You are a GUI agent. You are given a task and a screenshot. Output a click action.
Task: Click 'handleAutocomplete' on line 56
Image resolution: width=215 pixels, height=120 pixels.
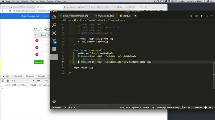tap(140, 62)
